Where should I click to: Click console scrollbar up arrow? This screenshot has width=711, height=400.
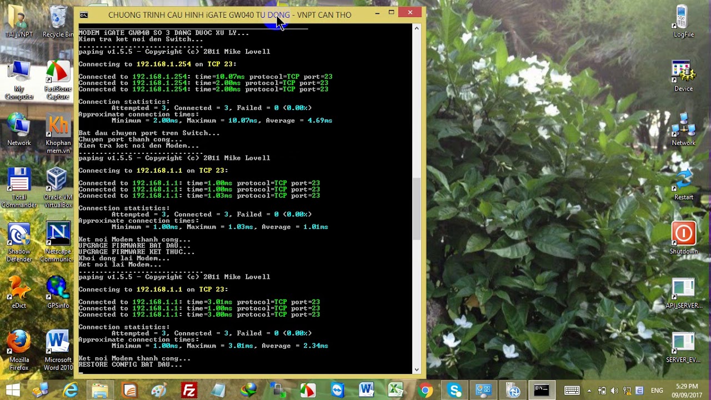[417, 28]
